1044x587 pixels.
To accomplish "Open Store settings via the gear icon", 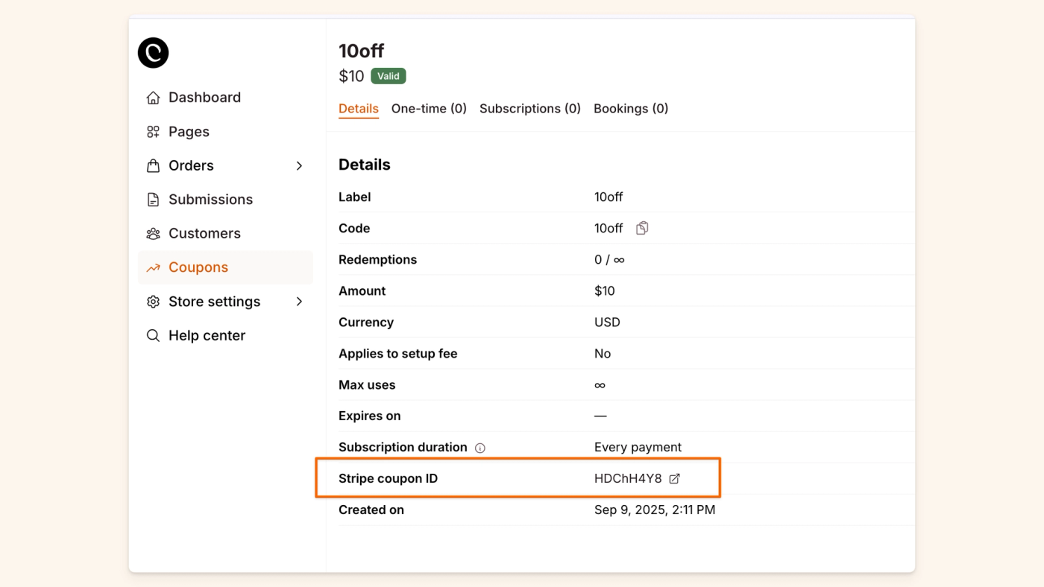I will pos(153,301).
